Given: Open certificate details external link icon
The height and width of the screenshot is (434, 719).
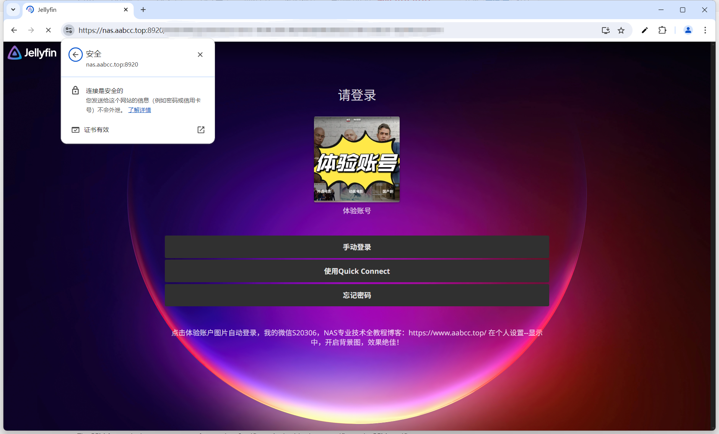Looking at the screenshot, I should (x=201, y=130).
